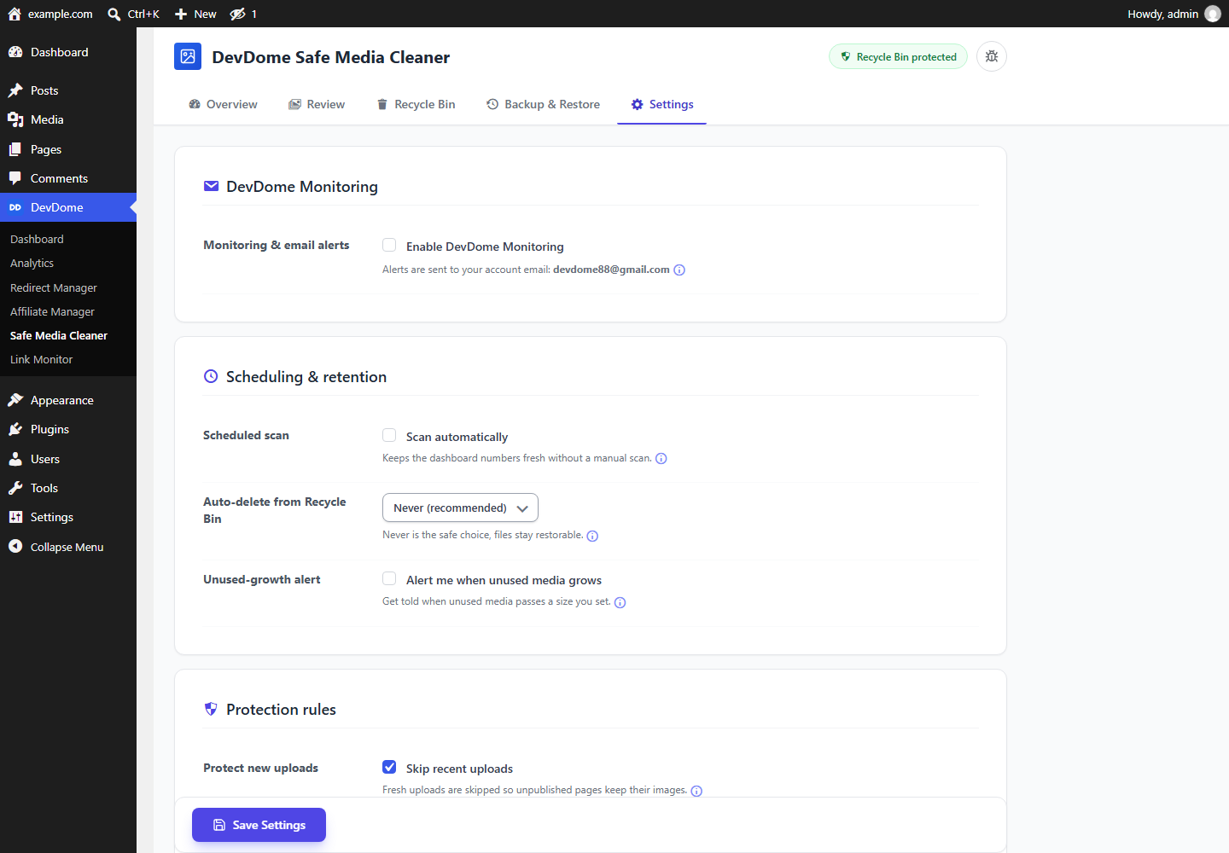
Task: Click the 'Protect new uploads' label
Action: [x=260, y=768]
